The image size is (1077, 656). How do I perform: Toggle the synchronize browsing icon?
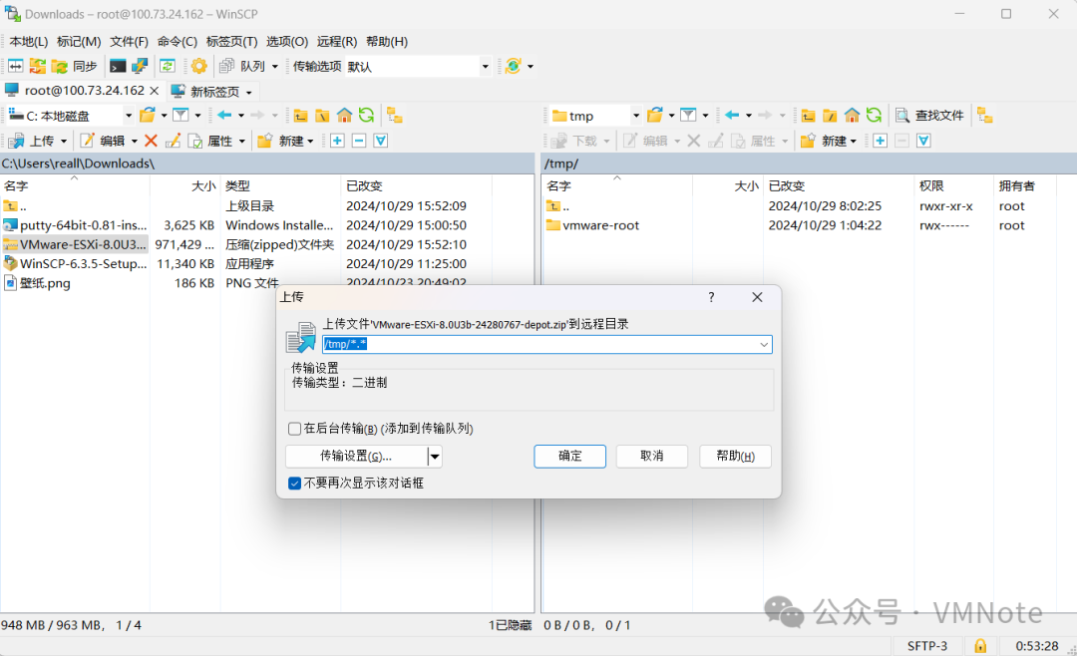pyautogui.click(x=167, y=66)
